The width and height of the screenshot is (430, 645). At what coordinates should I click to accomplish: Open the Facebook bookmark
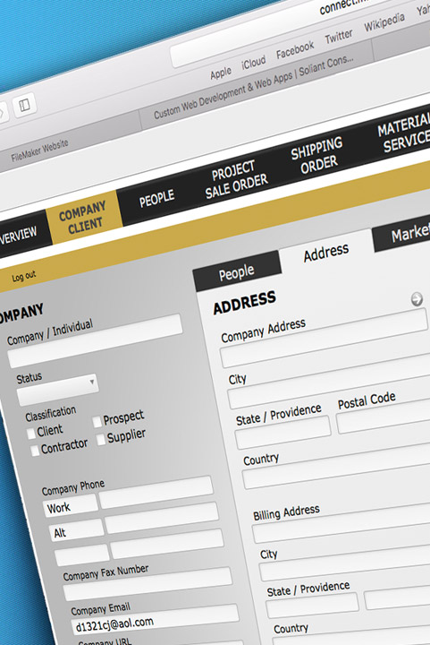[295, 50]
